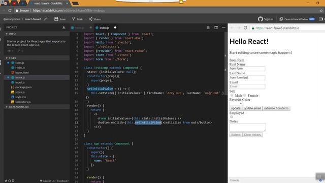Open store.js in file tree
The height and width of the screenshot is (183, 325).
(20, 92)
